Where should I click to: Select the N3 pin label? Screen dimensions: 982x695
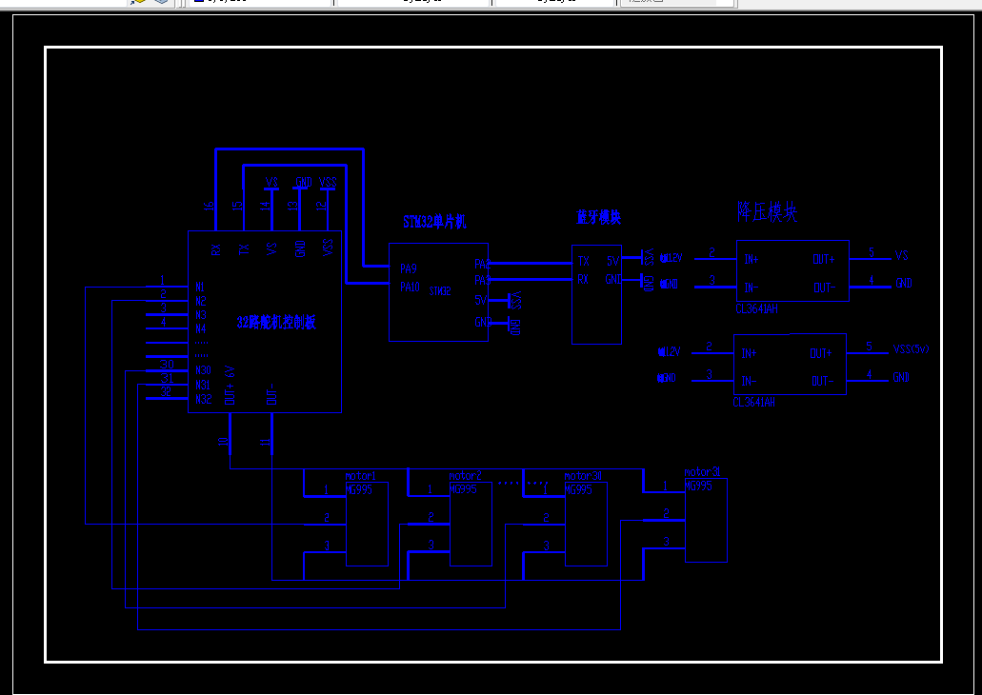pos(201,315)
